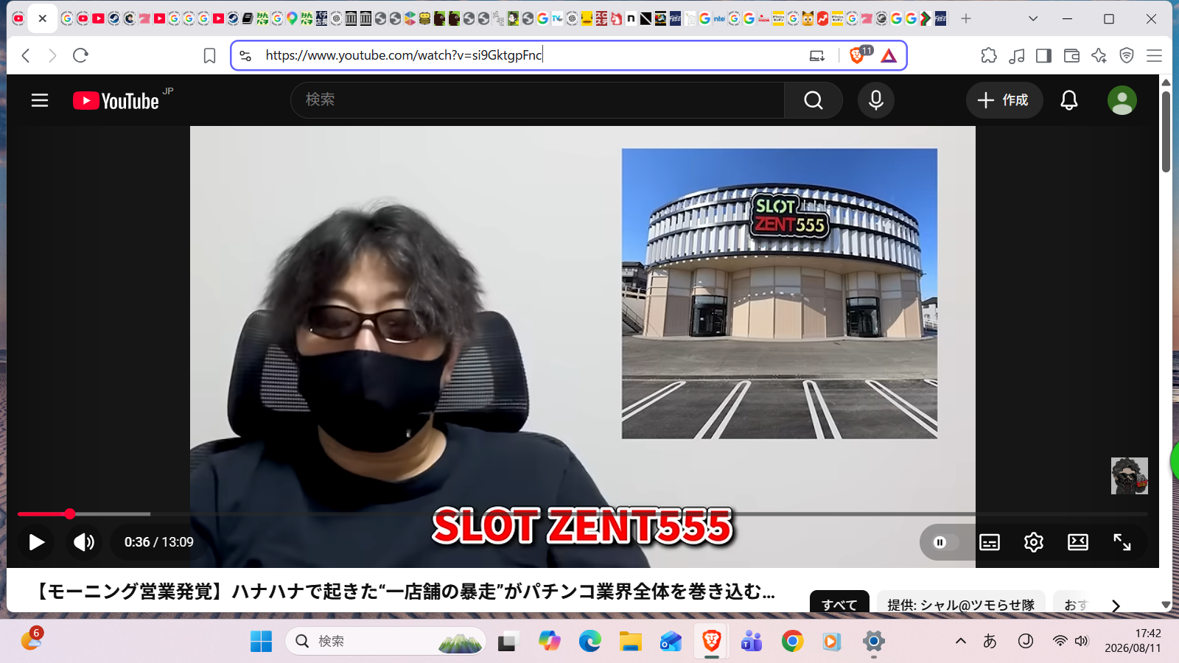
Task: Close the active YouTube tab
Action: 43,18
